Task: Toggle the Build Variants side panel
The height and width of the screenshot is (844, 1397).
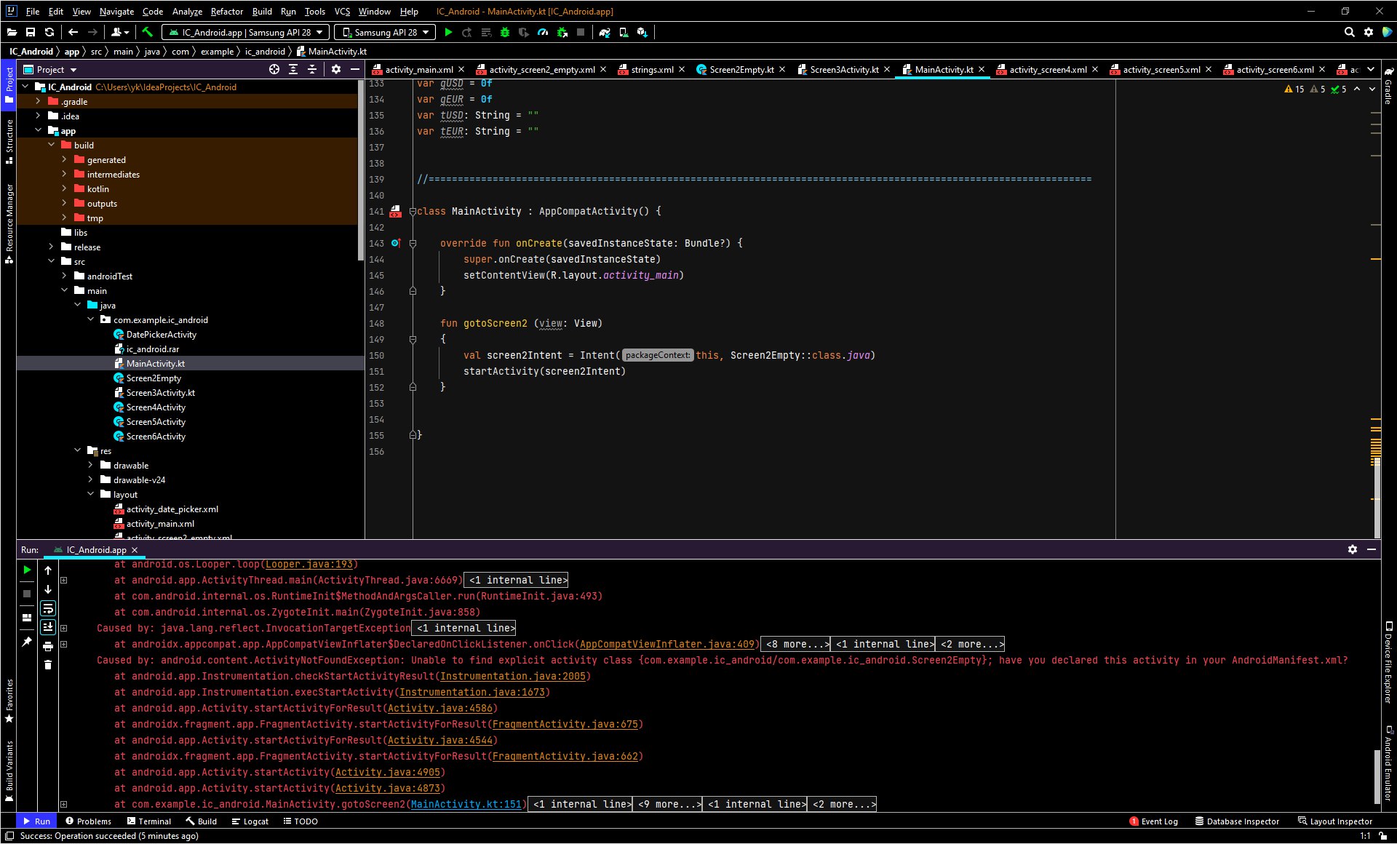Action: [x=9, y=771]
